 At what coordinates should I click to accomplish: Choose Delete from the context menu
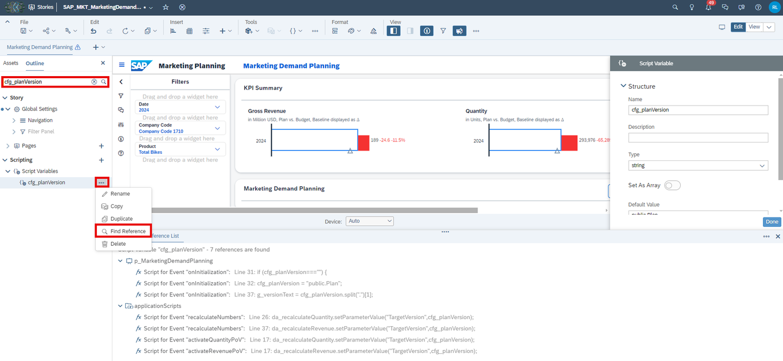pyautogui.click(x=123, y=244)
